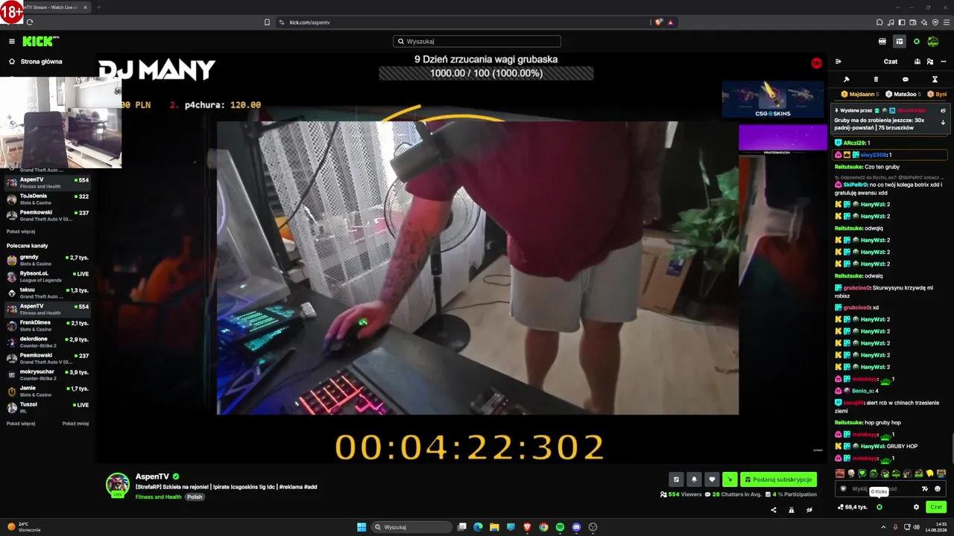The width and height of the screenshot is (954, 536).
Task: Open the chat users list icon
Action: (930, 62)
